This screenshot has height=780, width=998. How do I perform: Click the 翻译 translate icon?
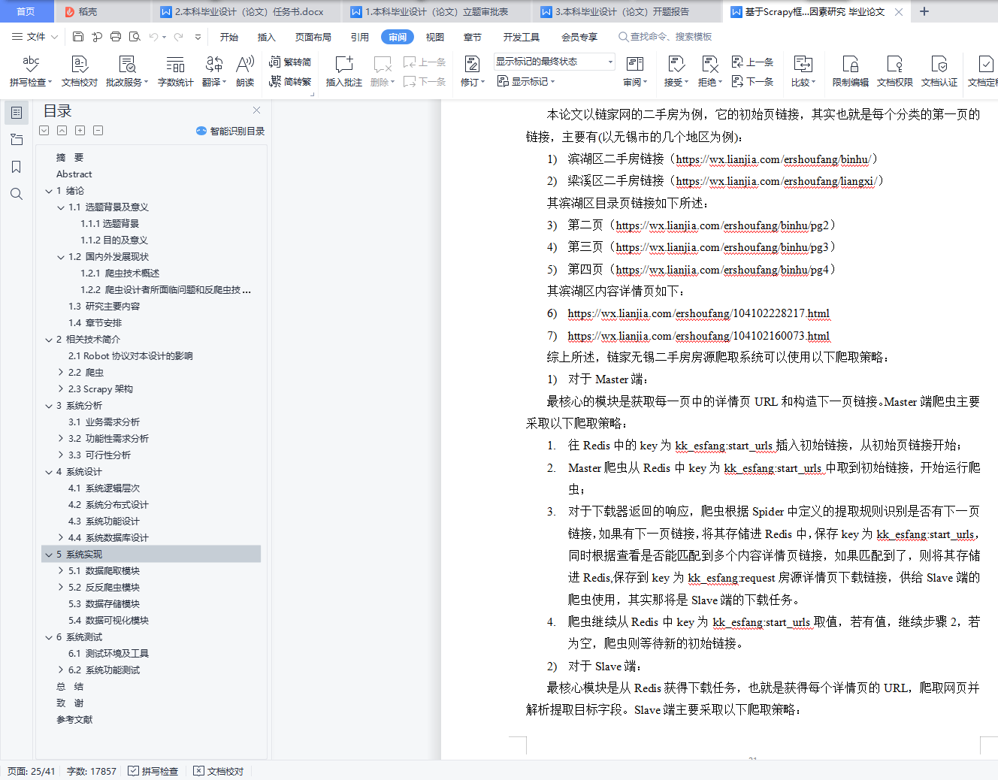214,71
